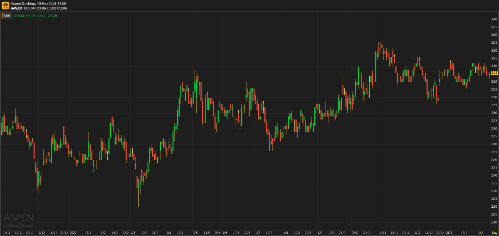Screen dimensions: 499x236
Task: Click the 2.50 price axis label
Action: 494,160
